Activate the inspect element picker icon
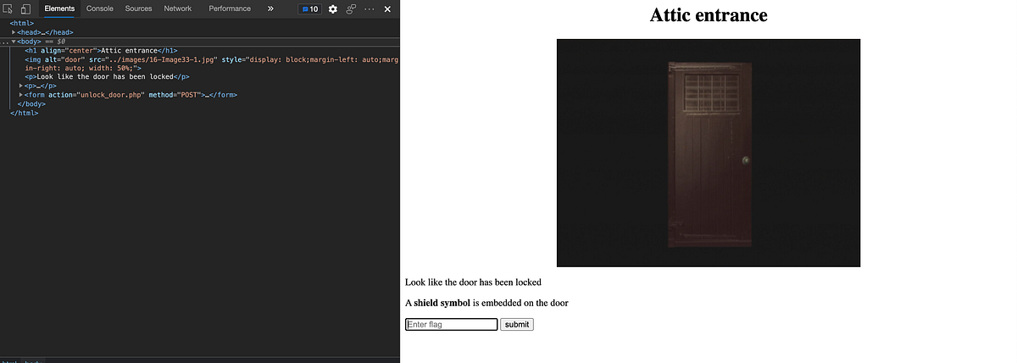This screenshot has height=363, width=1017. [x=8, y=9]
